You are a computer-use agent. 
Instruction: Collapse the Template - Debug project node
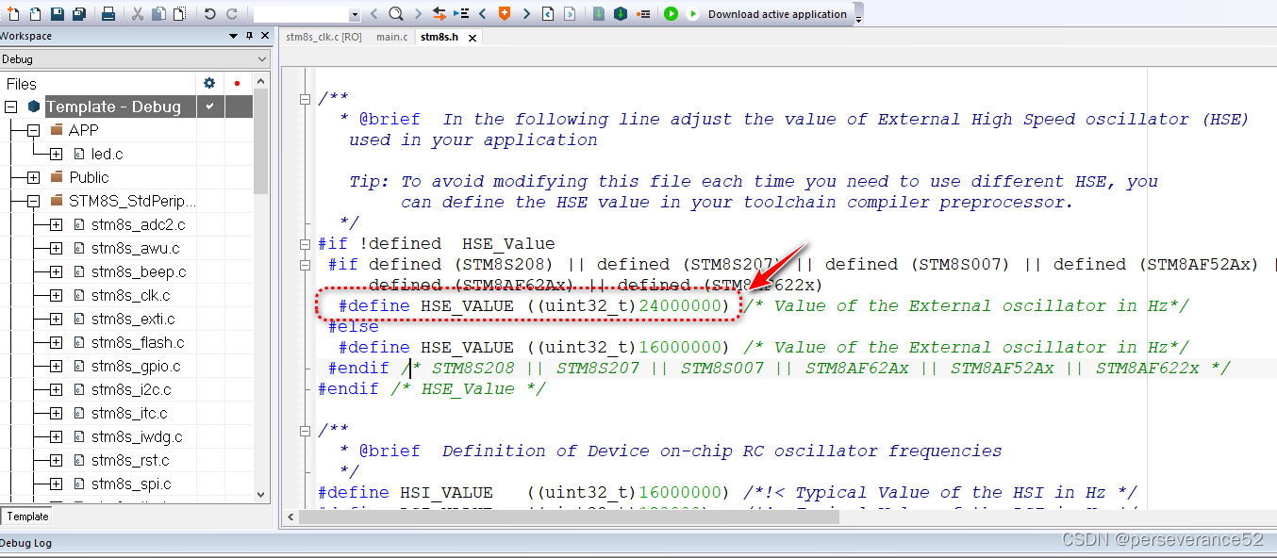pos(10,107)
